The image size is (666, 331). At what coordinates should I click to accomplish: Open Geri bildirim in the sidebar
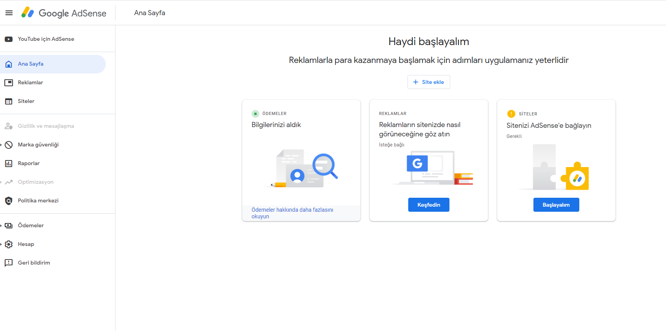coord(53,263)
